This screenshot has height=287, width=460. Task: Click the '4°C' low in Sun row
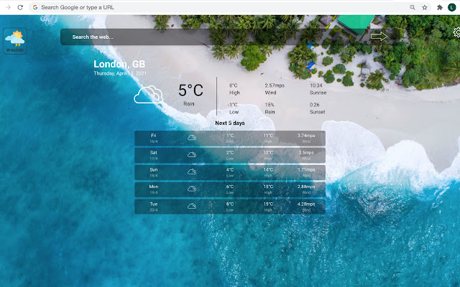coord(230,169)
